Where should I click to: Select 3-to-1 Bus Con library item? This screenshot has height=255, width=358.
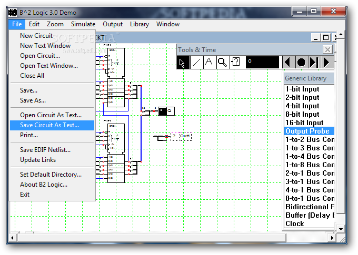(x=309, y=181)
